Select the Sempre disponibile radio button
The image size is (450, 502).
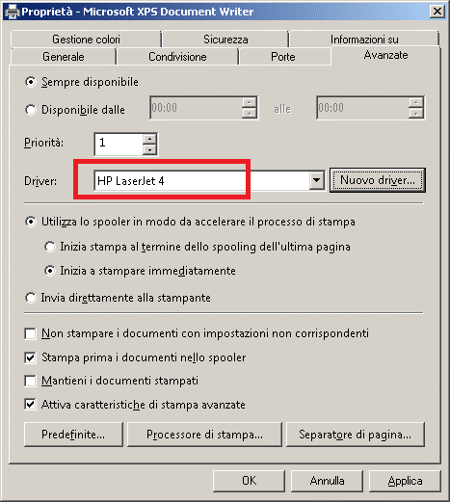pos(31,82)
